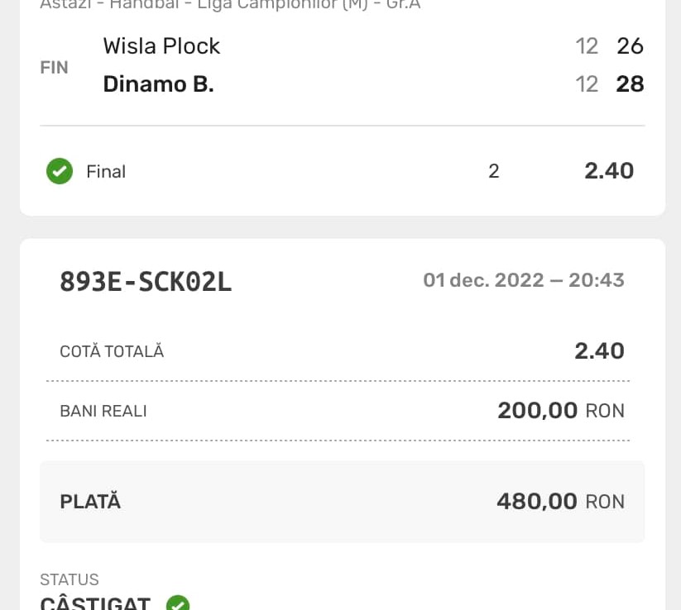Click the ticket code 893E-SCK02L

point(146,282)
